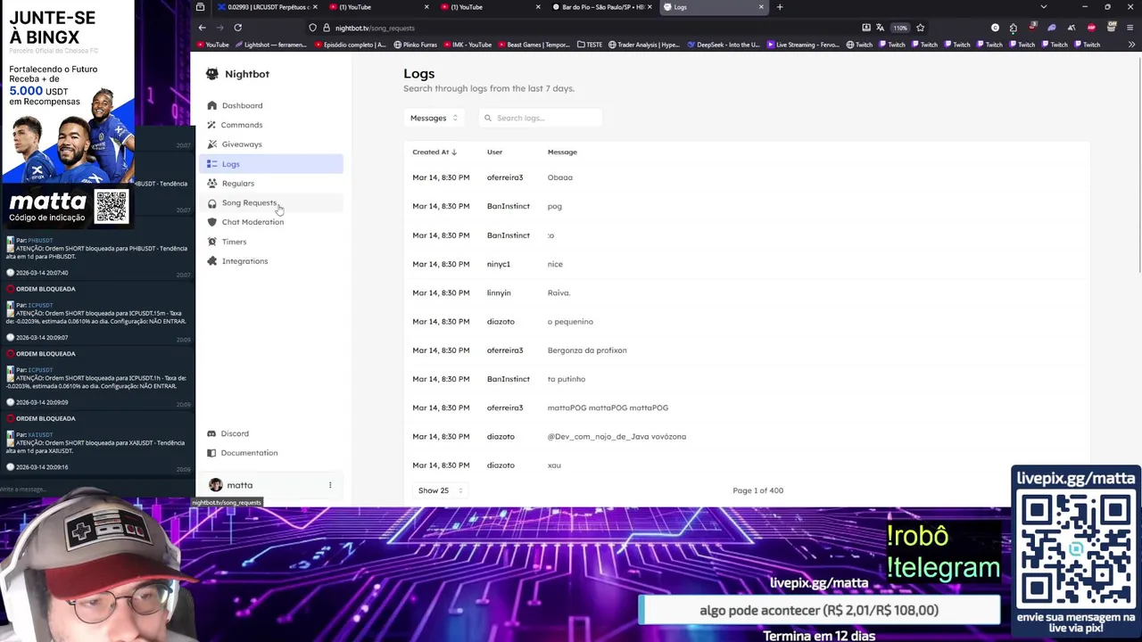Click the message 'Obaaa'
The width and height of the screenshot is (1142, 642).
click(560, 177)
